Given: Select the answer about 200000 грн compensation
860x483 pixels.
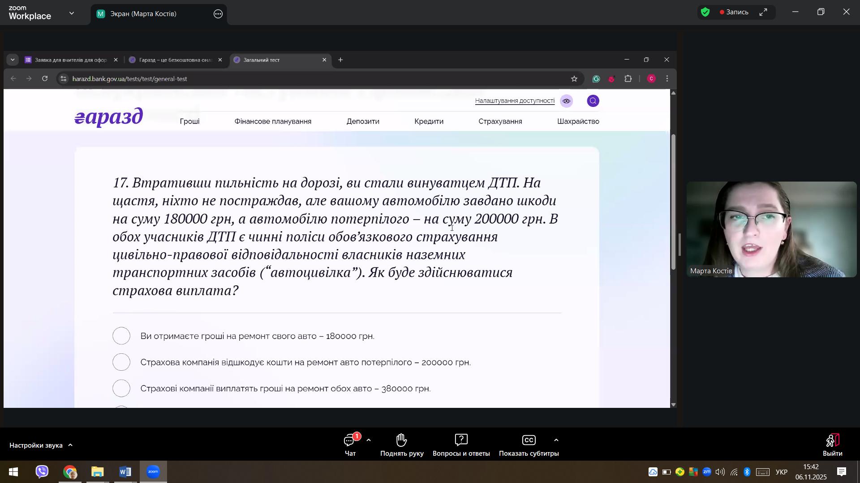Looking at the screenshot, I should (121, 362).
